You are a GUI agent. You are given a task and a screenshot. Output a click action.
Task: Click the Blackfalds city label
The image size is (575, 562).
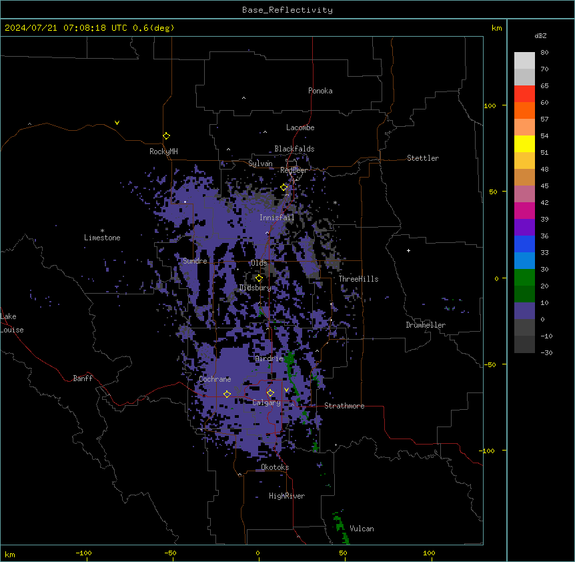click(x=294, y=149)
